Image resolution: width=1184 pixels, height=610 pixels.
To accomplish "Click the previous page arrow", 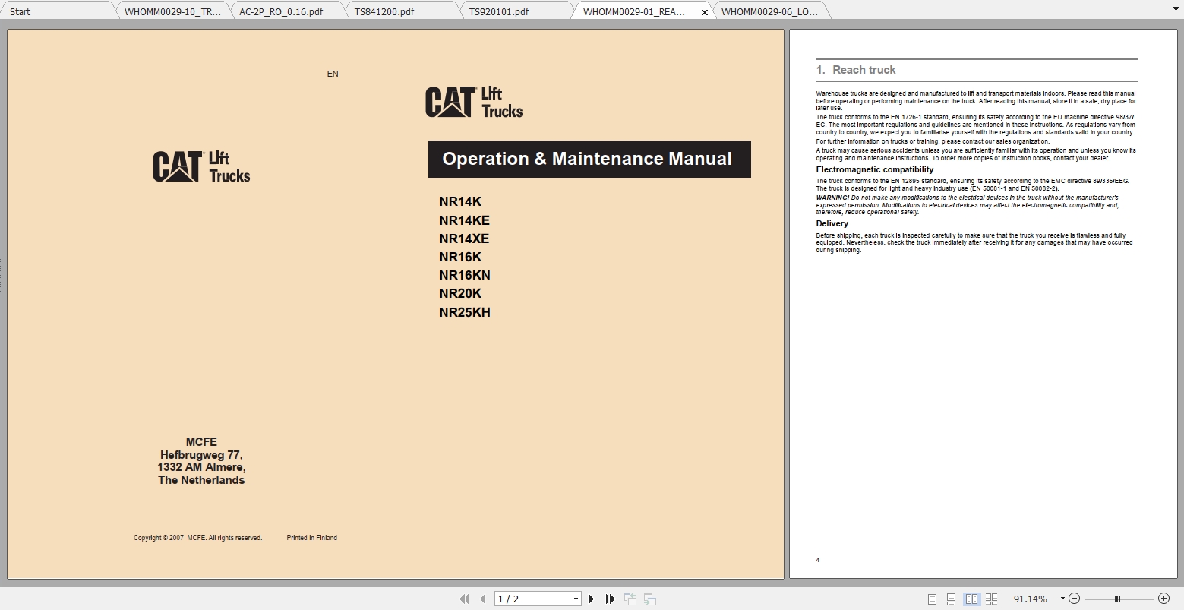I will [x=482, y=599].
